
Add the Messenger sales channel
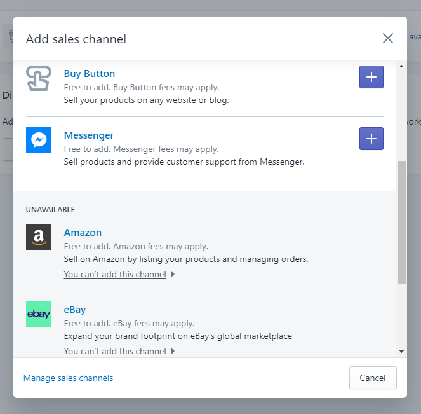[371, 139]
